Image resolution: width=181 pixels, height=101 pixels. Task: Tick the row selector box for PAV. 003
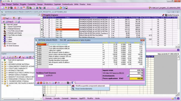click(x=42, y=23)
